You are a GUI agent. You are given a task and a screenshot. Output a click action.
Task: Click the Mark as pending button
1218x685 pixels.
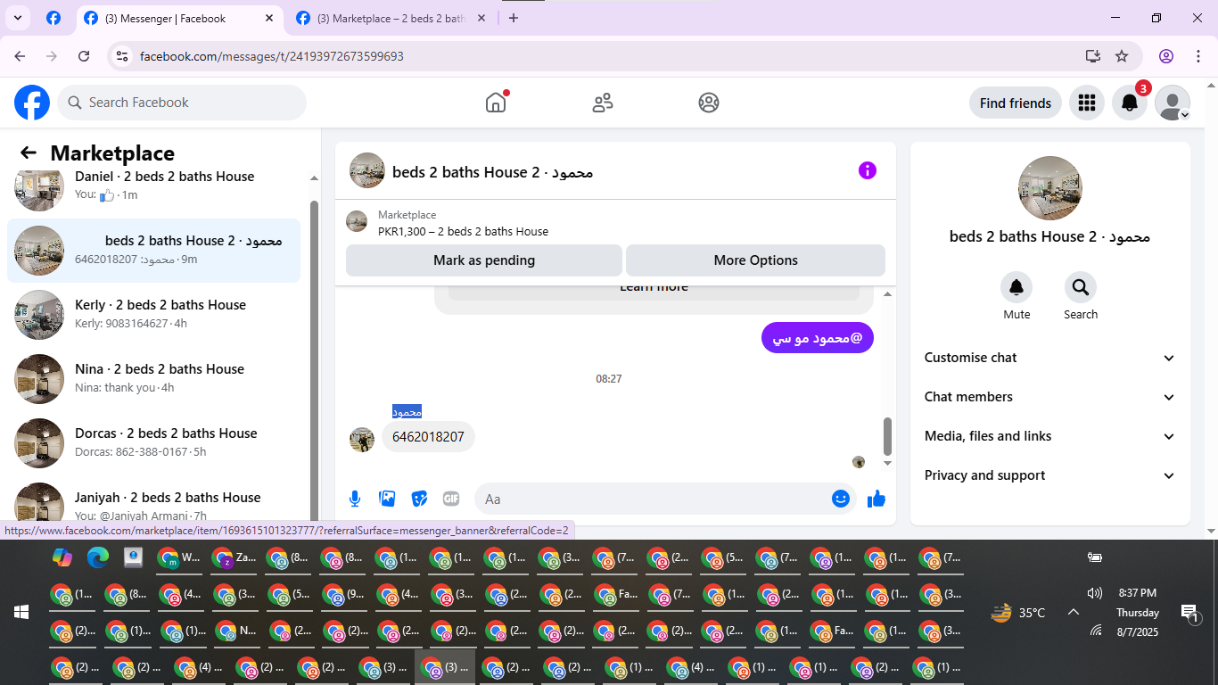click(484, 260)
